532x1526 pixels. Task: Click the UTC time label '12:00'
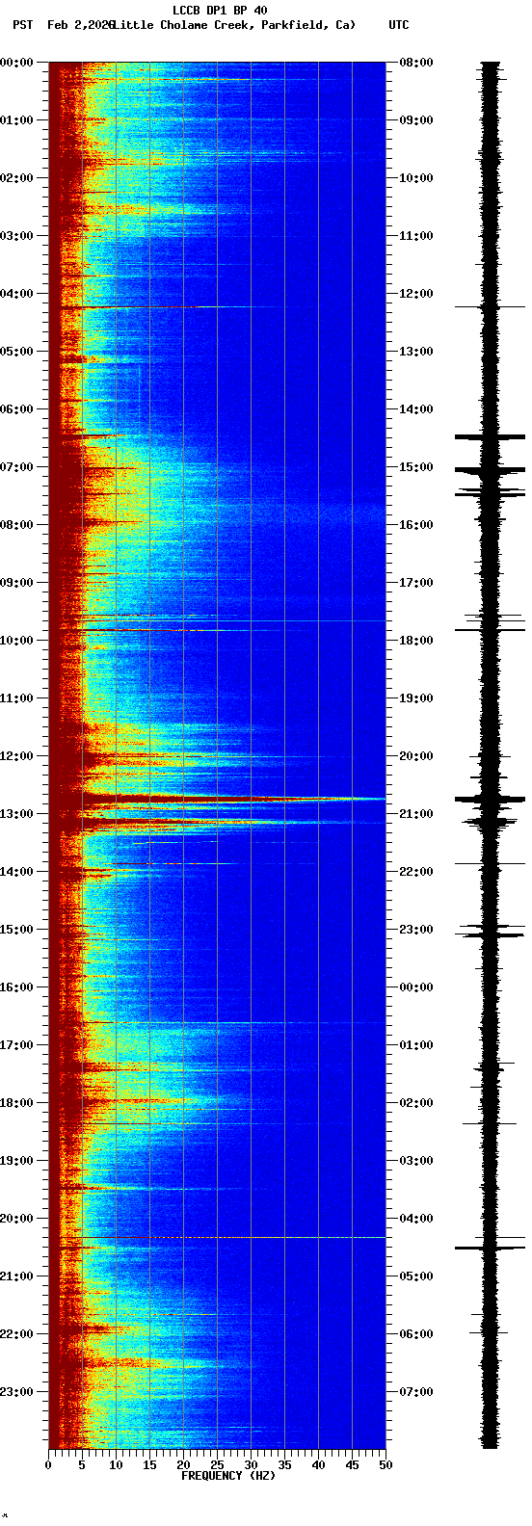point(416,294)
